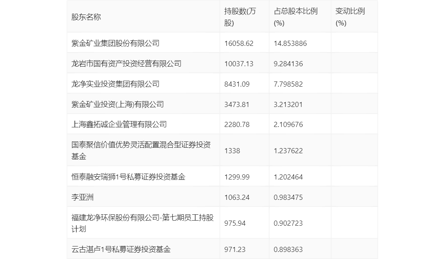
Task: Click percentage value 1.237622
Action: [x=288, y=151]
